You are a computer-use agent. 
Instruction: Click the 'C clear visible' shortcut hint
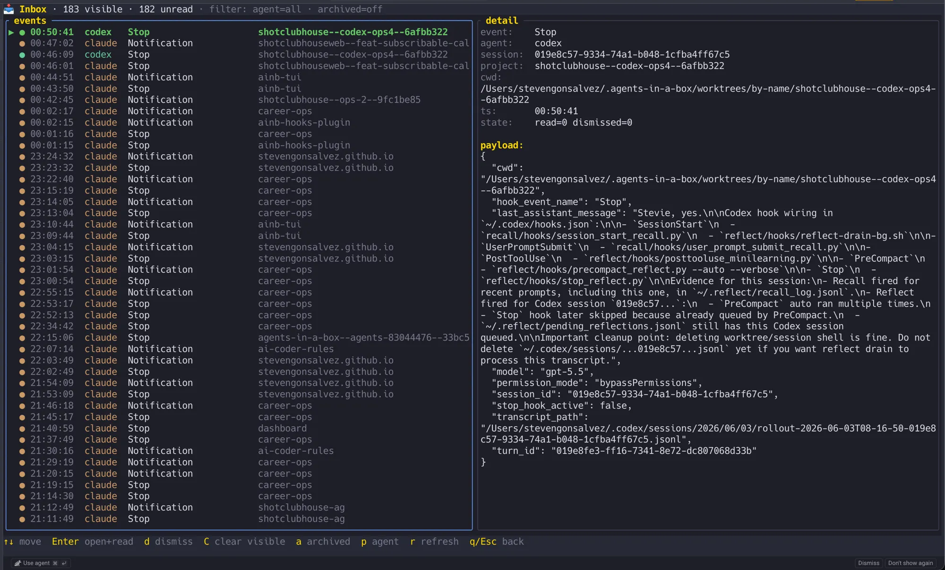[244, 542]
